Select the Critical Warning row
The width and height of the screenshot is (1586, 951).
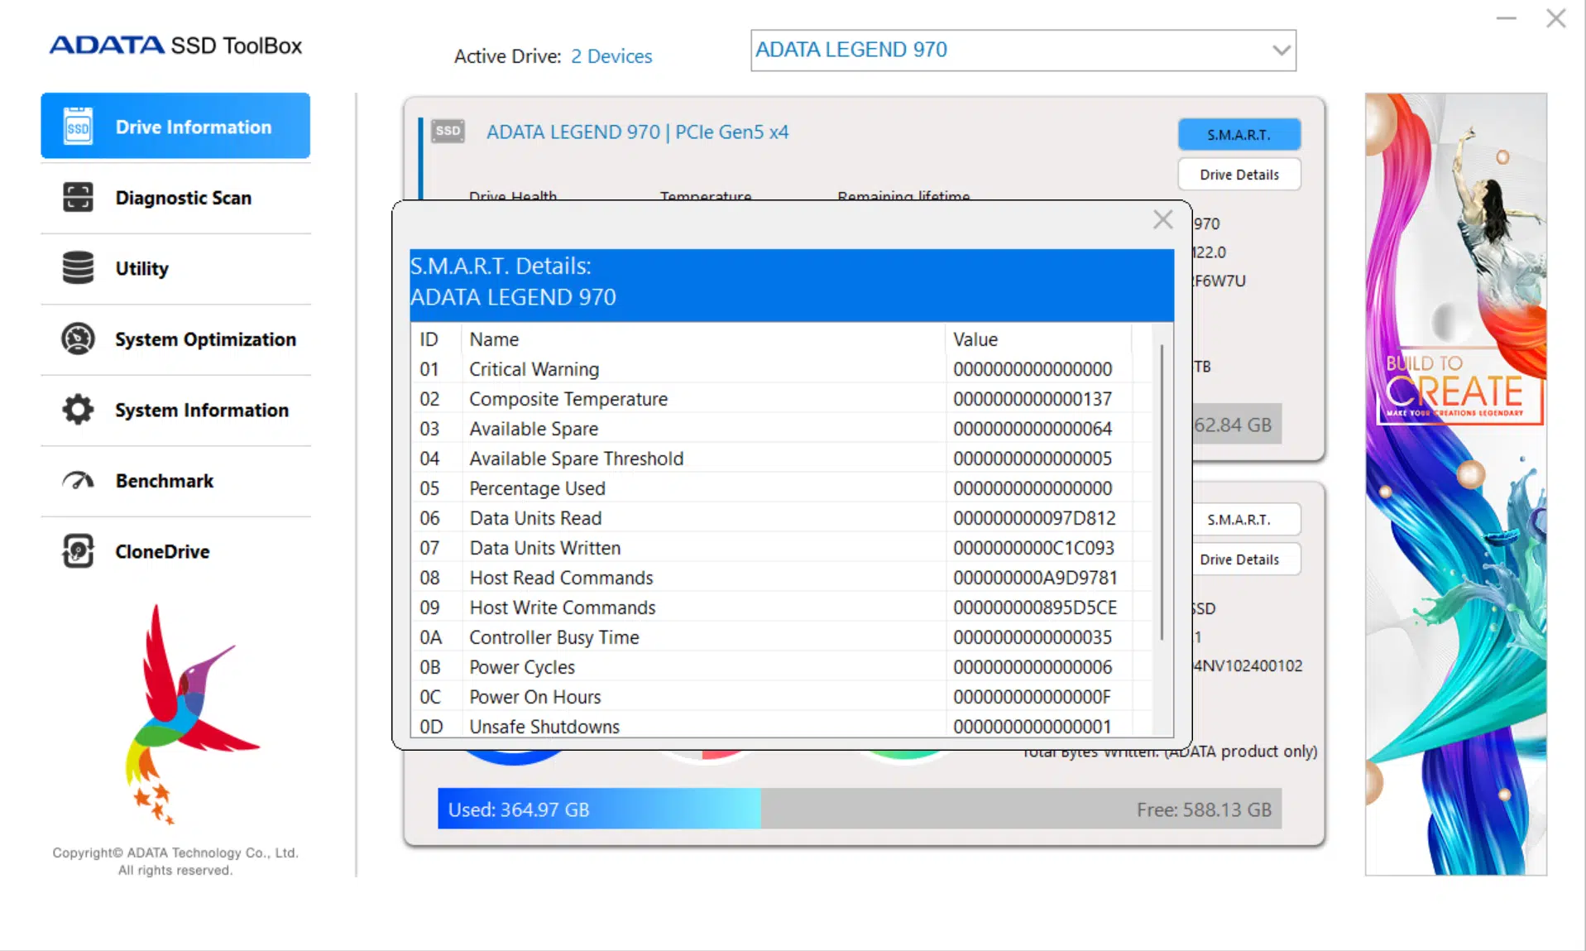pos(782,369)
